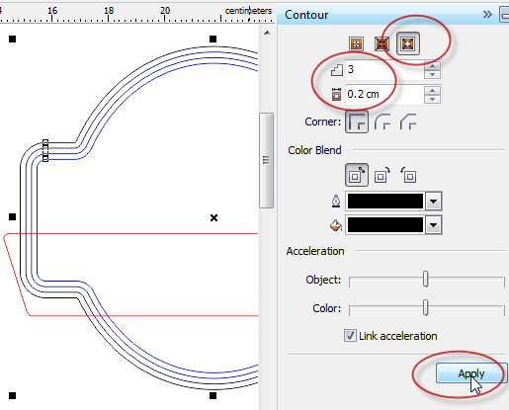This screenshot has height=410, width=509.
Task: Open the fill color dropdown arrow
Action: click(433, 225)
